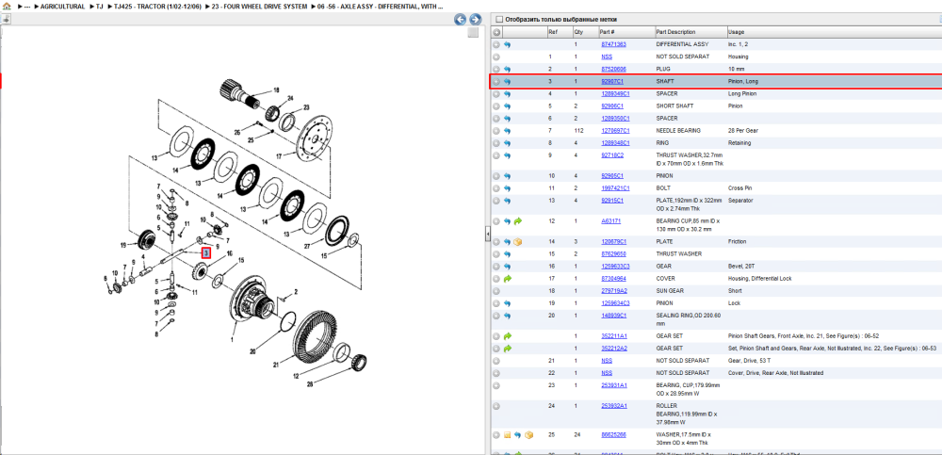The image size is (942, 455).
Task: Select '28 Per Gear' usage cell
Action: 742,130
